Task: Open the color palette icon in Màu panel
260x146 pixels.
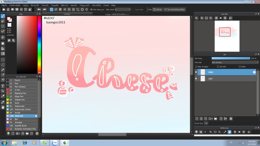Action: click(9, 40)
